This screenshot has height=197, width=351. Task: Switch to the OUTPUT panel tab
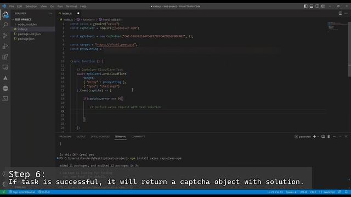click(x=81, y=136)
